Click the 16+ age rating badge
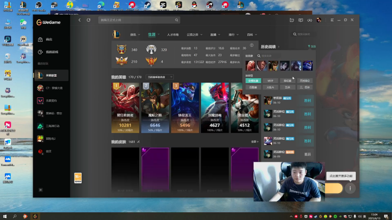Viewport: 392px width, 220px height. [x=78, y=178]
